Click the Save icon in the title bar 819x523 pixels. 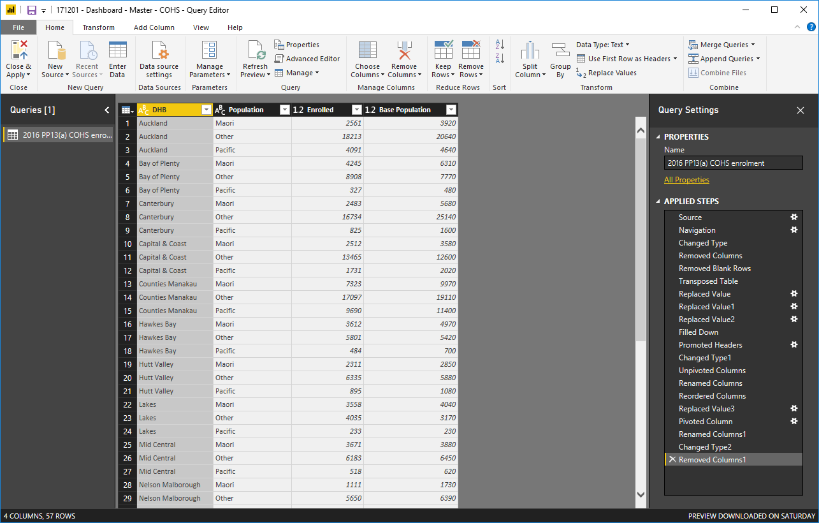pyautogui.click(x=31, y=10)
